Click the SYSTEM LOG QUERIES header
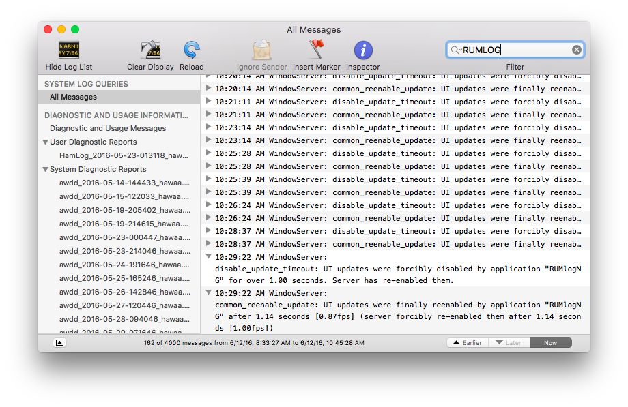This screenshot has width=628, height=407. coord(86,84)
